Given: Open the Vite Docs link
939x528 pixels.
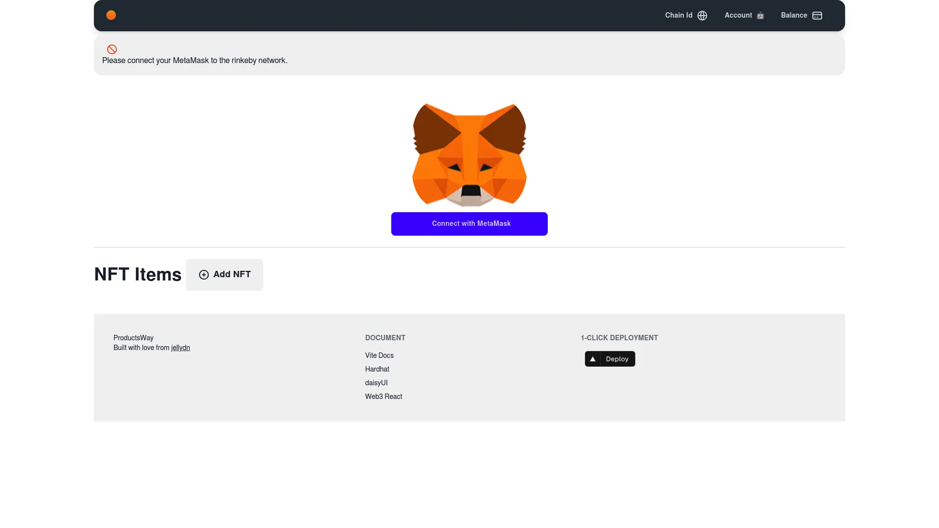Looking at the screenshot, I should (x=380, y=355).
